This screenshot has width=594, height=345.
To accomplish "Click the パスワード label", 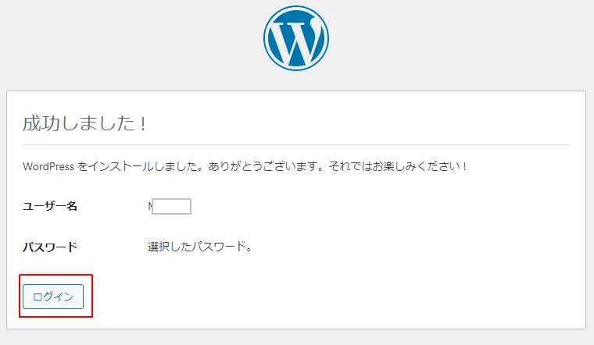I will click(50, 247).
